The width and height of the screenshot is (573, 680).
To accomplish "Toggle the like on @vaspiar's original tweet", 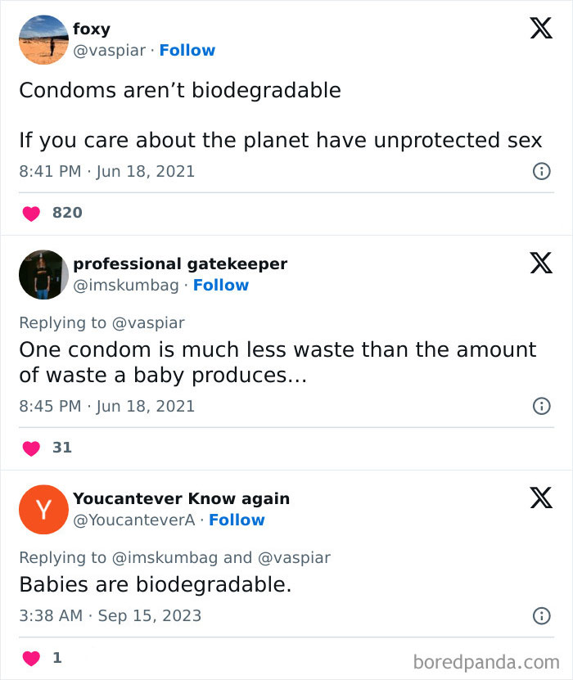I will point(31,213).
